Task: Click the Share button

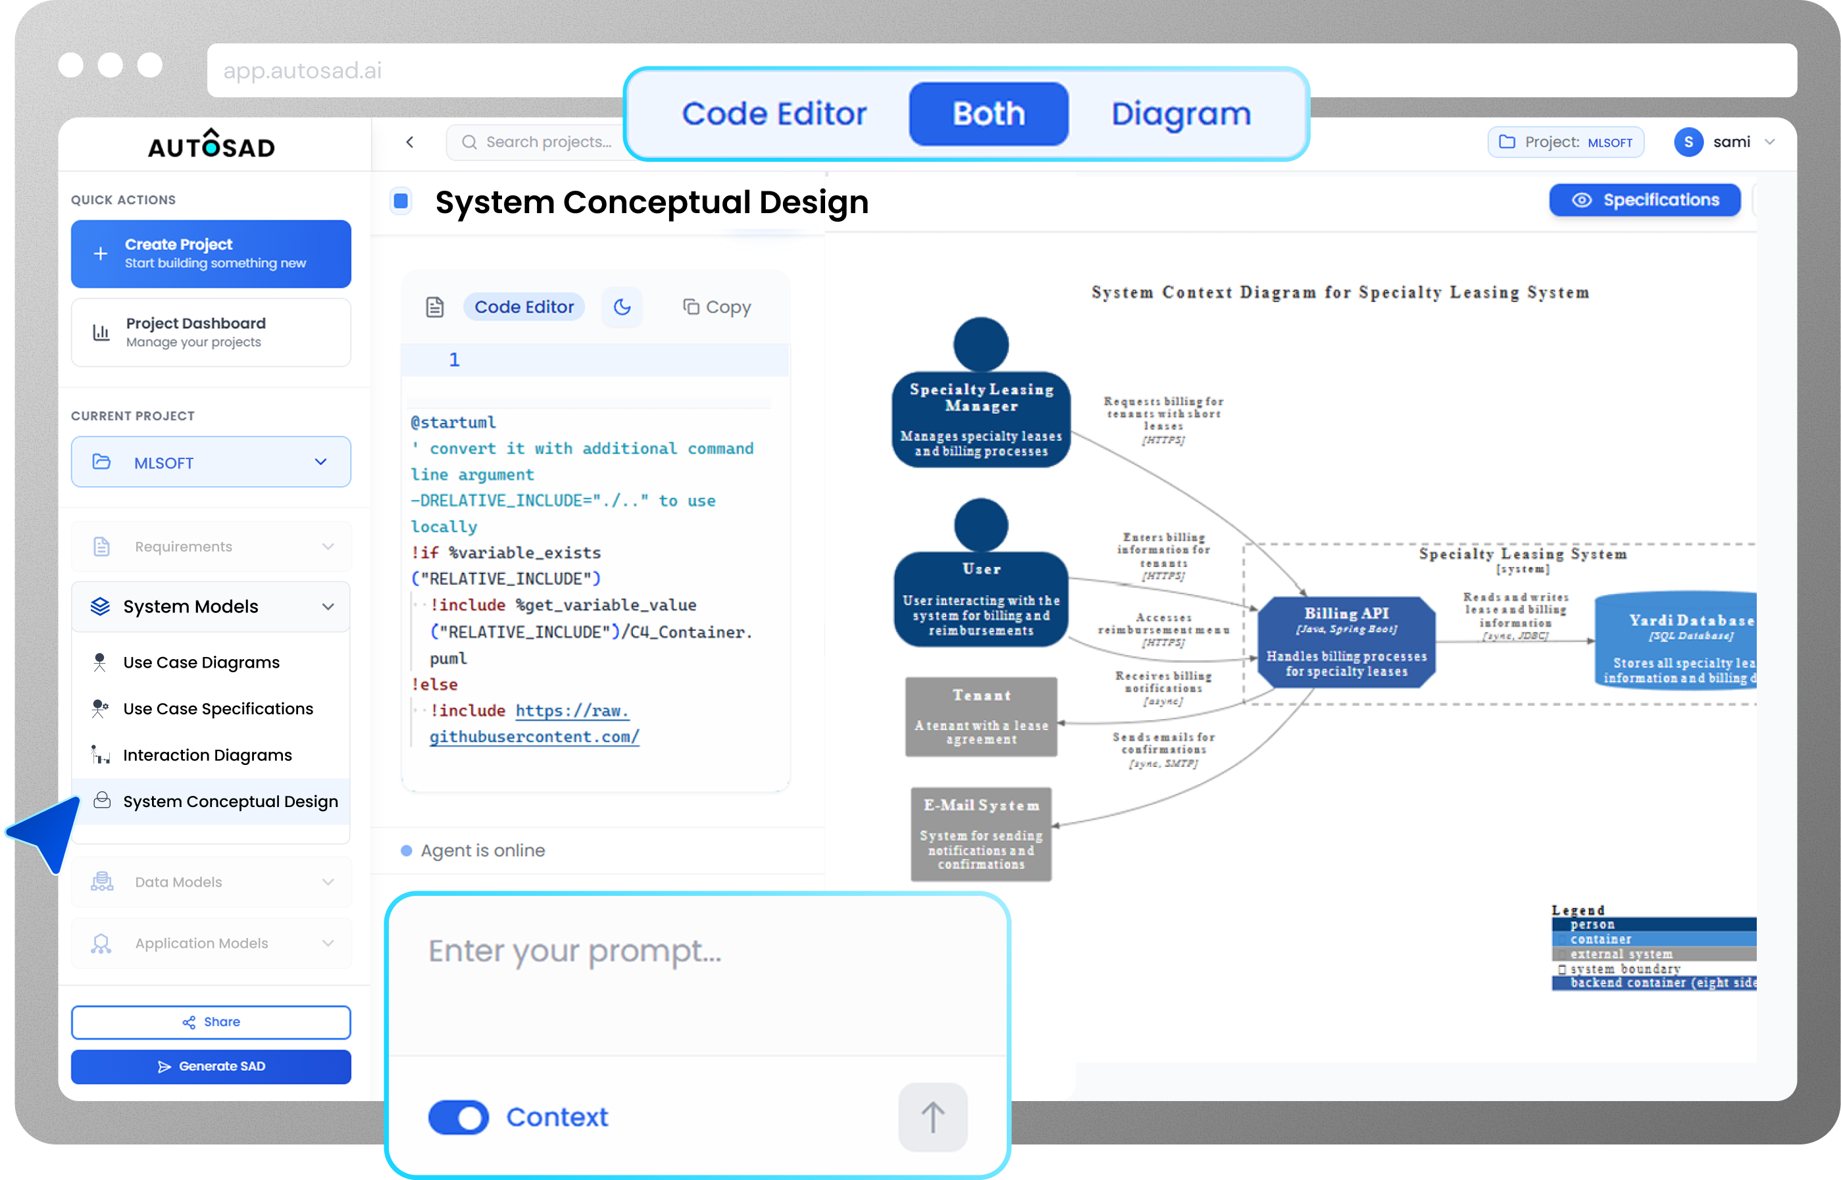Action: point(211,1021)
